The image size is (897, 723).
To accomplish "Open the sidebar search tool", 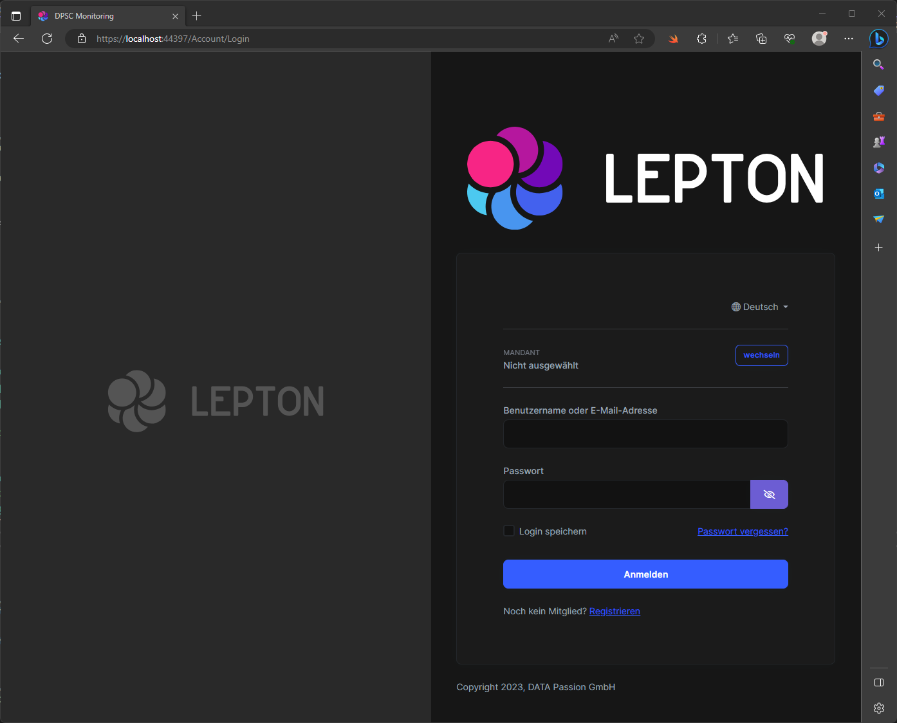I will 879,64.
